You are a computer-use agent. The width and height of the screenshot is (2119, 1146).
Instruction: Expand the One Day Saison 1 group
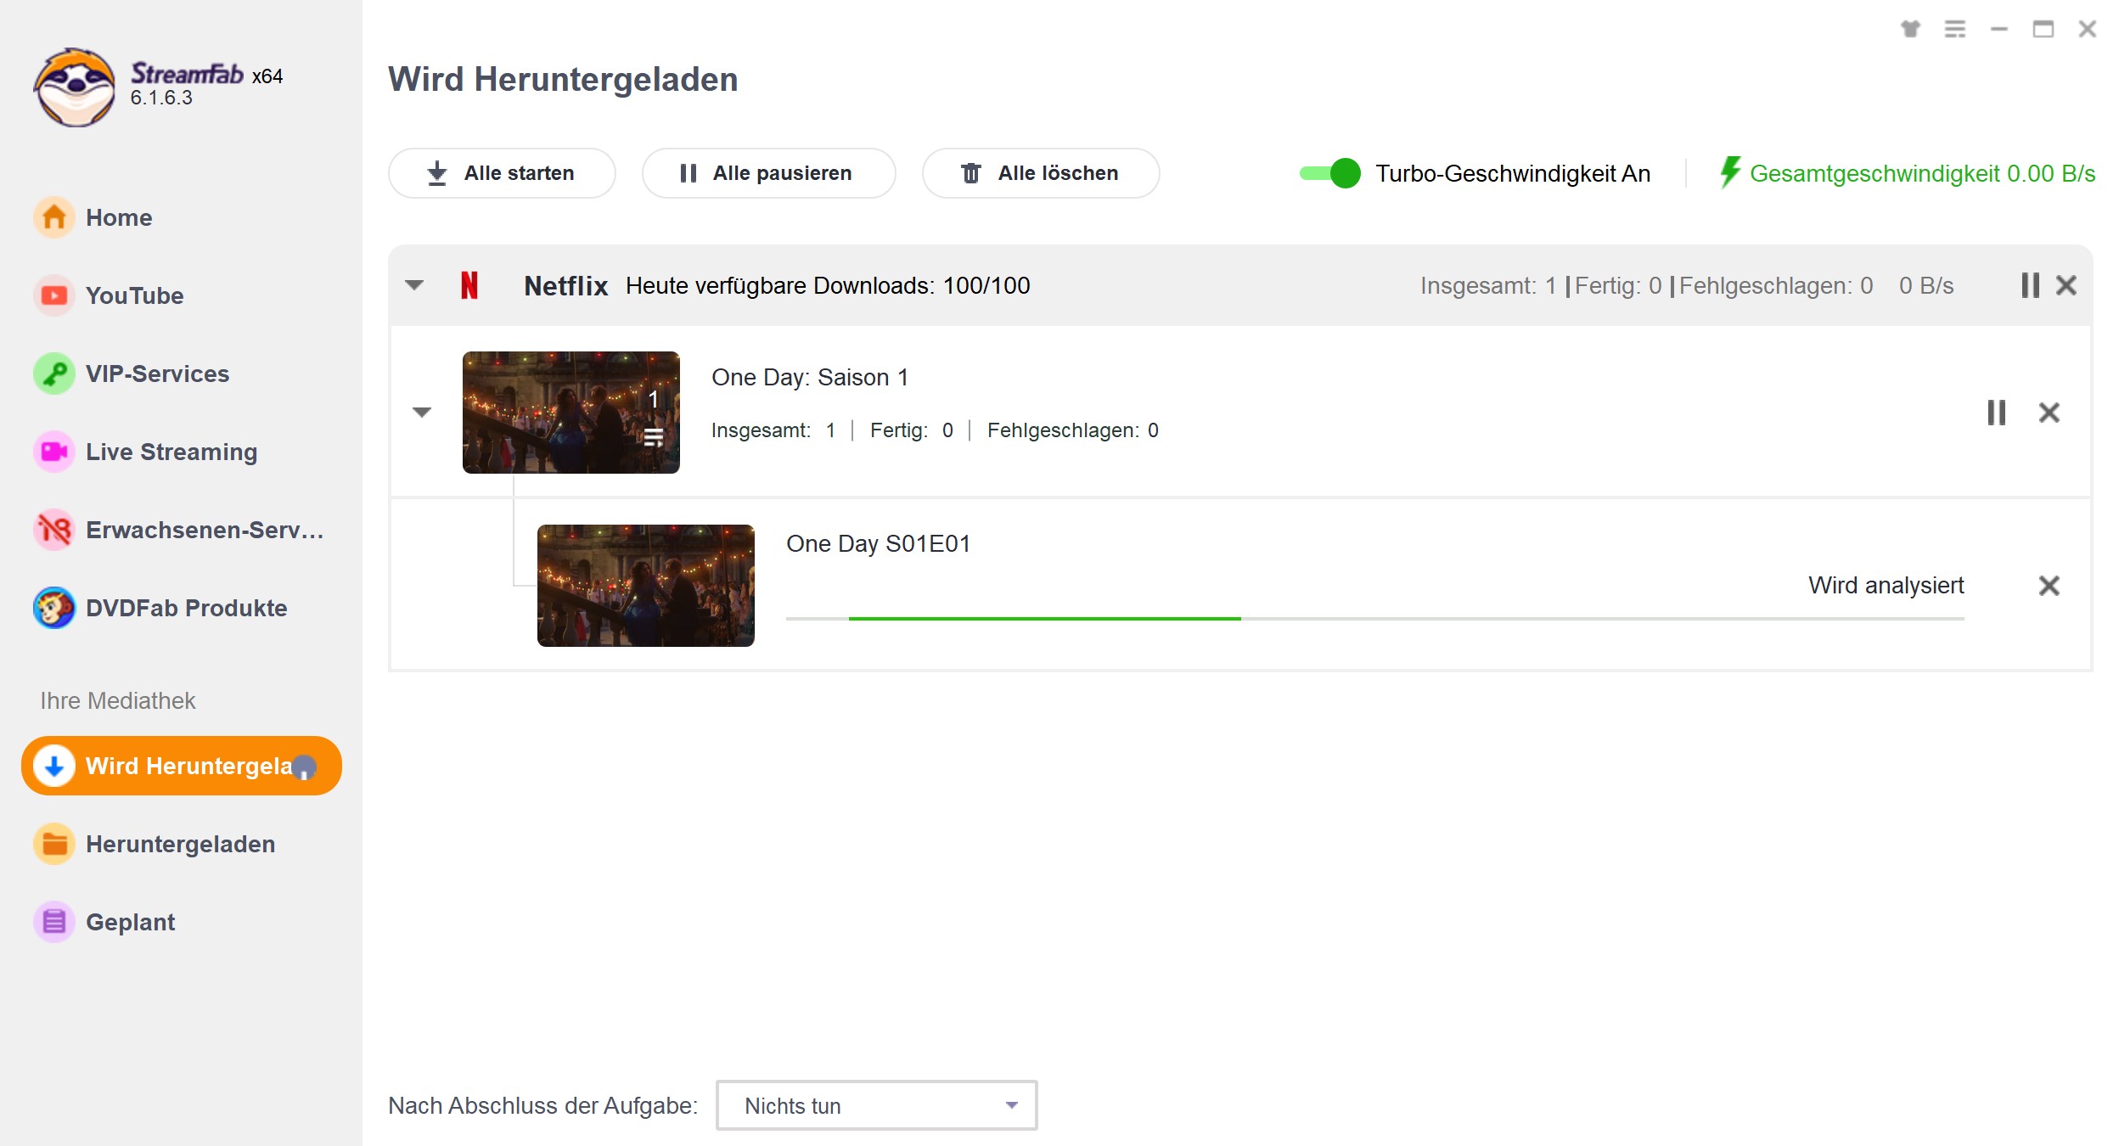pos(422,411)
